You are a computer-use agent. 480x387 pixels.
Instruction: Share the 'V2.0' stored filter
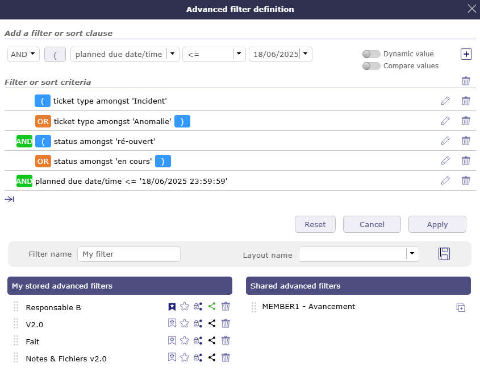212,323
